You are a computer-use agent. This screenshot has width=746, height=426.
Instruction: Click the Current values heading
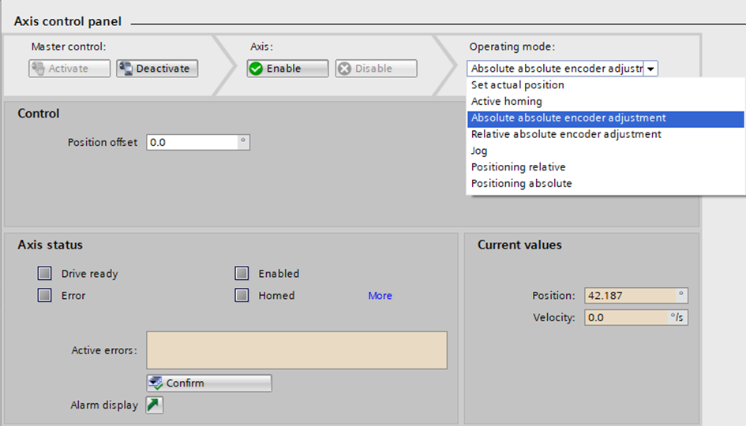tap(519, 245)
